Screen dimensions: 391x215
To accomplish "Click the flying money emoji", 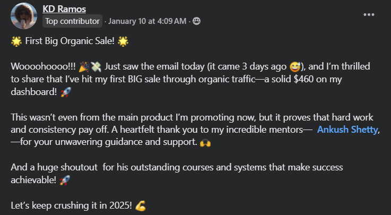I will pos(95,67).
